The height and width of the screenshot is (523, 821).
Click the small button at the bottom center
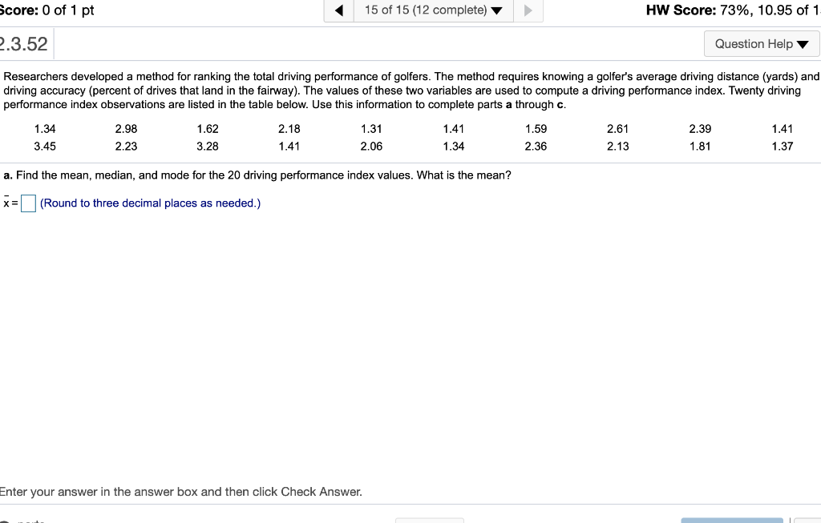[x=430, y=520]
